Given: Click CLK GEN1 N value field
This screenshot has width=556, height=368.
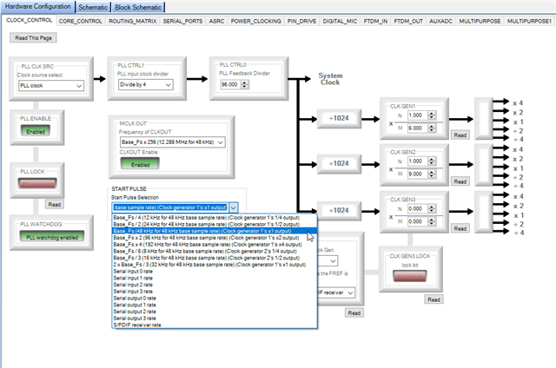Looking at the screenshot, I should coord(418,115).
